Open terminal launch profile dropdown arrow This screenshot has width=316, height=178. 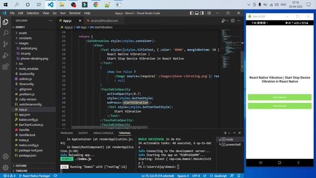(x=229, y=133)
